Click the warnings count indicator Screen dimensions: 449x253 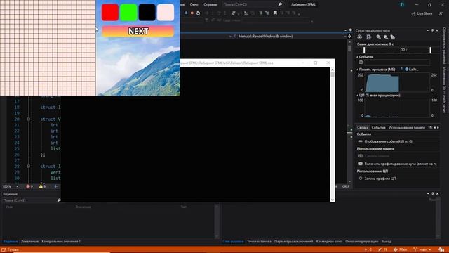42,186
